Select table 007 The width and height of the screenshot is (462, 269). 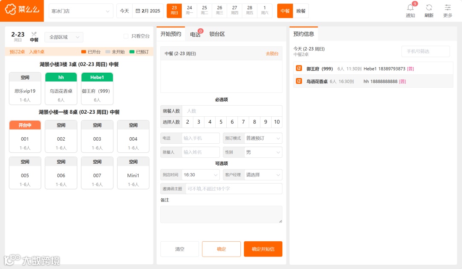97,173
